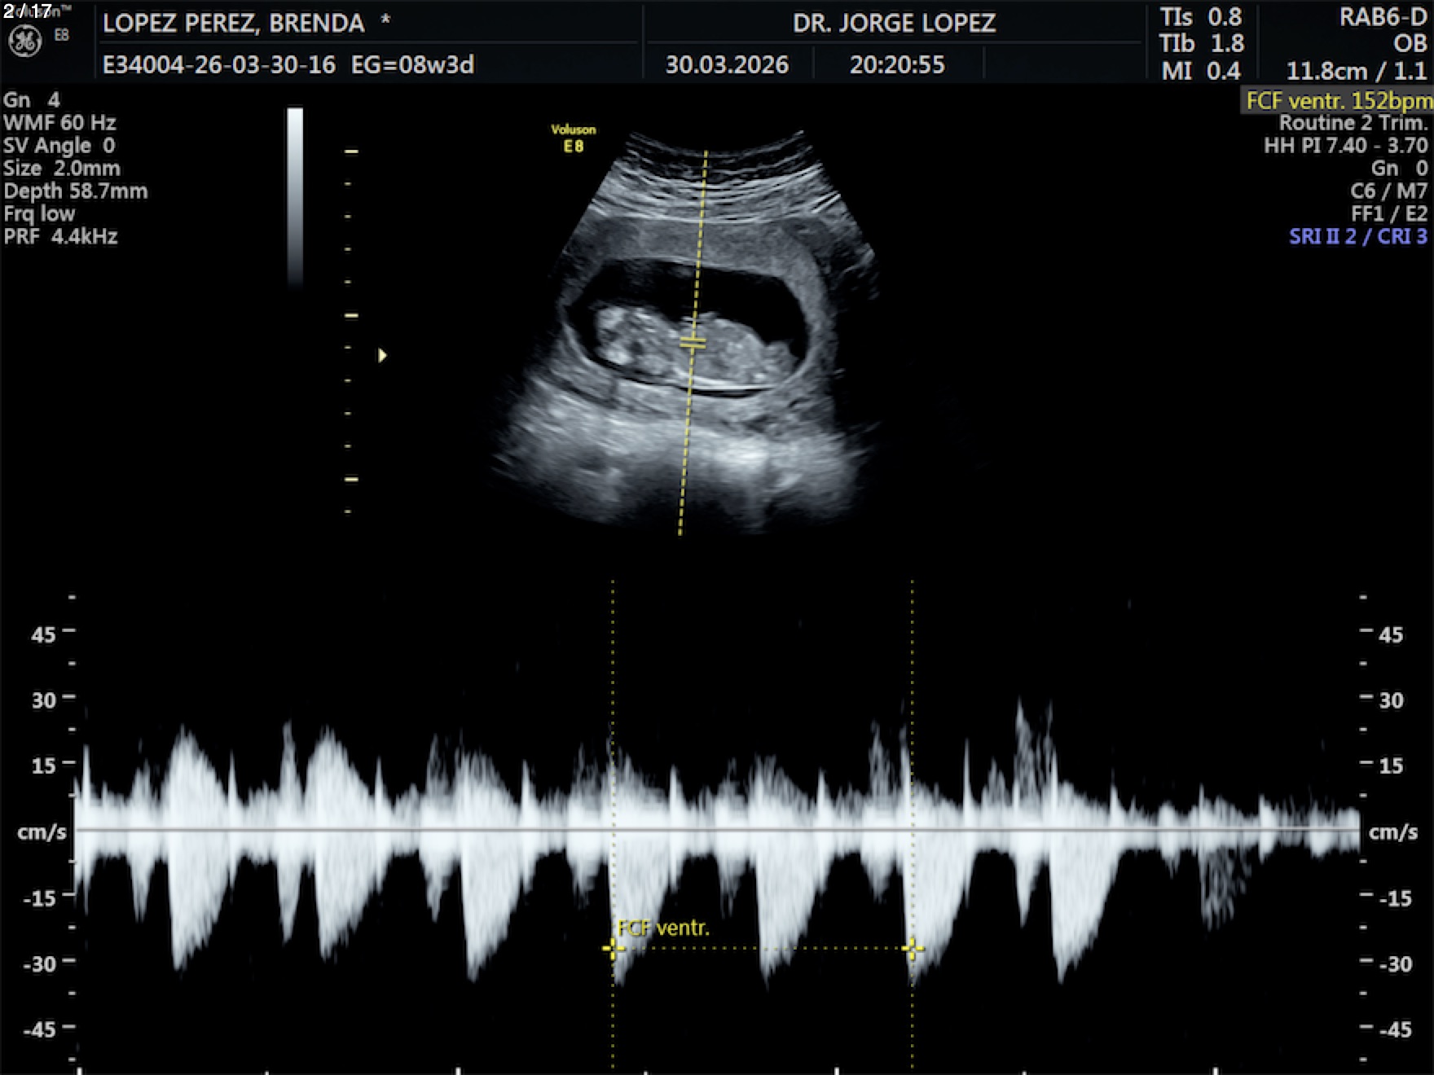Click the RAB6-D probe name
The height and width of the screenshot is (1075, 1434).
(1383, 17)
